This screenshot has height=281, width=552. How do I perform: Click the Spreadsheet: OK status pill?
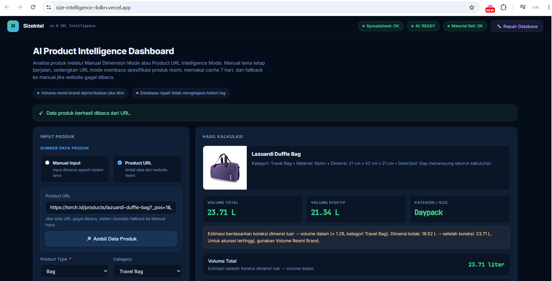click(381, 26)
